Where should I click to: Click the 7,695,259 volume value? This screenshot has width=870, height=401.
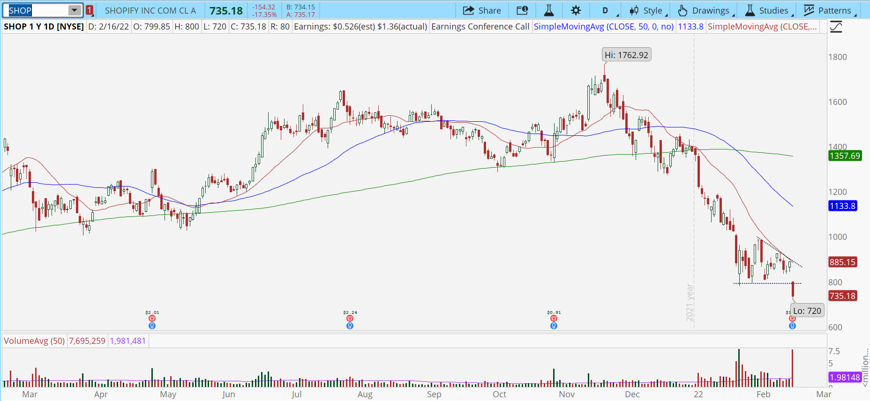(87, 341)
